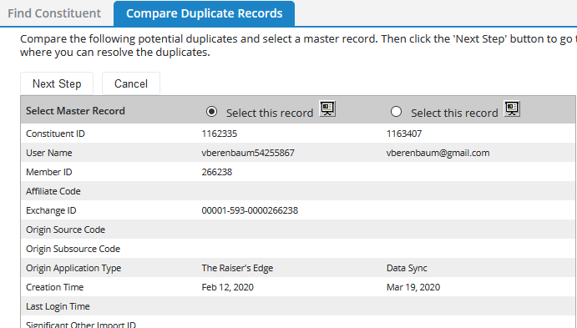
Task: Select record 1163407 as master record
Action: coord(396,111)
